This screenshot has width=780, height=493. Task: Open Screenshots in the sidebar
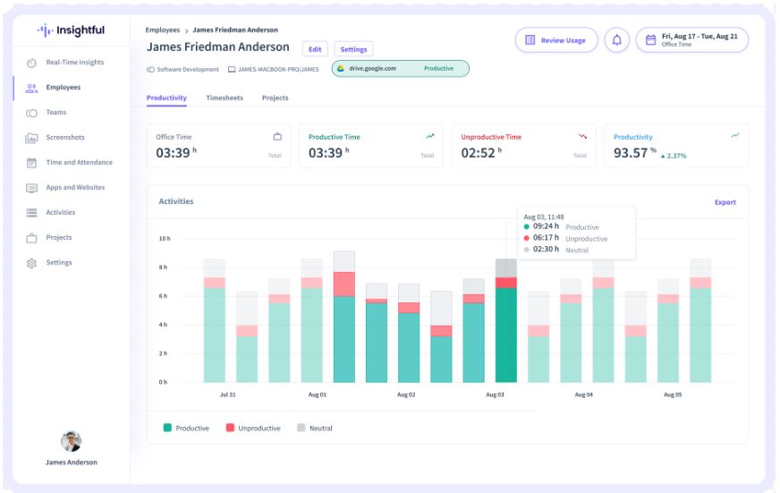coord(65,137)
